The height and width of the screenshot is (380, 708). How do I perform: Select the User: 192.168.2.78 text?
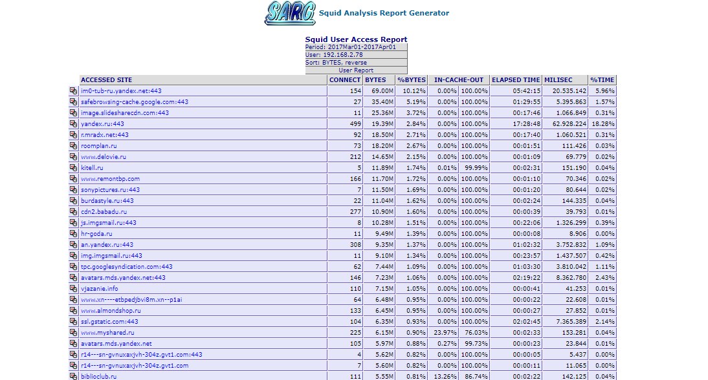334,54
